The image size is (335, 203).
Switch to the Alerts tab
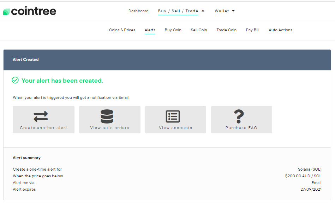[x=150, y=30]
